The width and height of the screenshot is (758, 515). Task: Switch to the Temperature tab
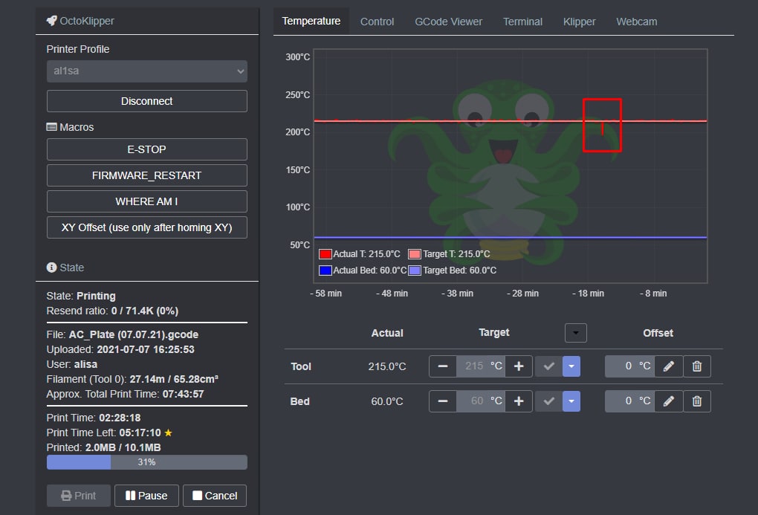tap(311, 22)
